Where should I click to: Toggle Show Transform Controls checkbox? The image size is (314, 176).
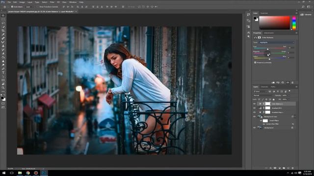coord(38,7)
